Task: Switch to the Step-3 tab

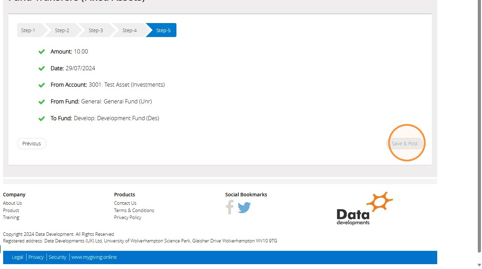Action: point(96,30)
